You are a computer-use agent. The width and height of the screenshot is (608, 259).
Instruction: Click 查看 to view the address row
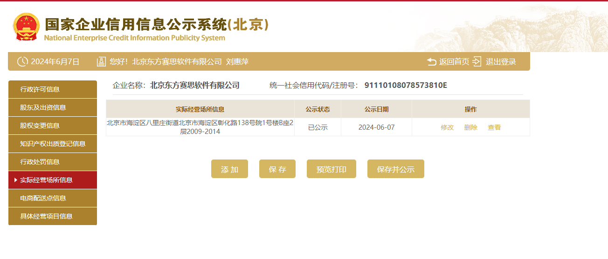coord(494,127)
